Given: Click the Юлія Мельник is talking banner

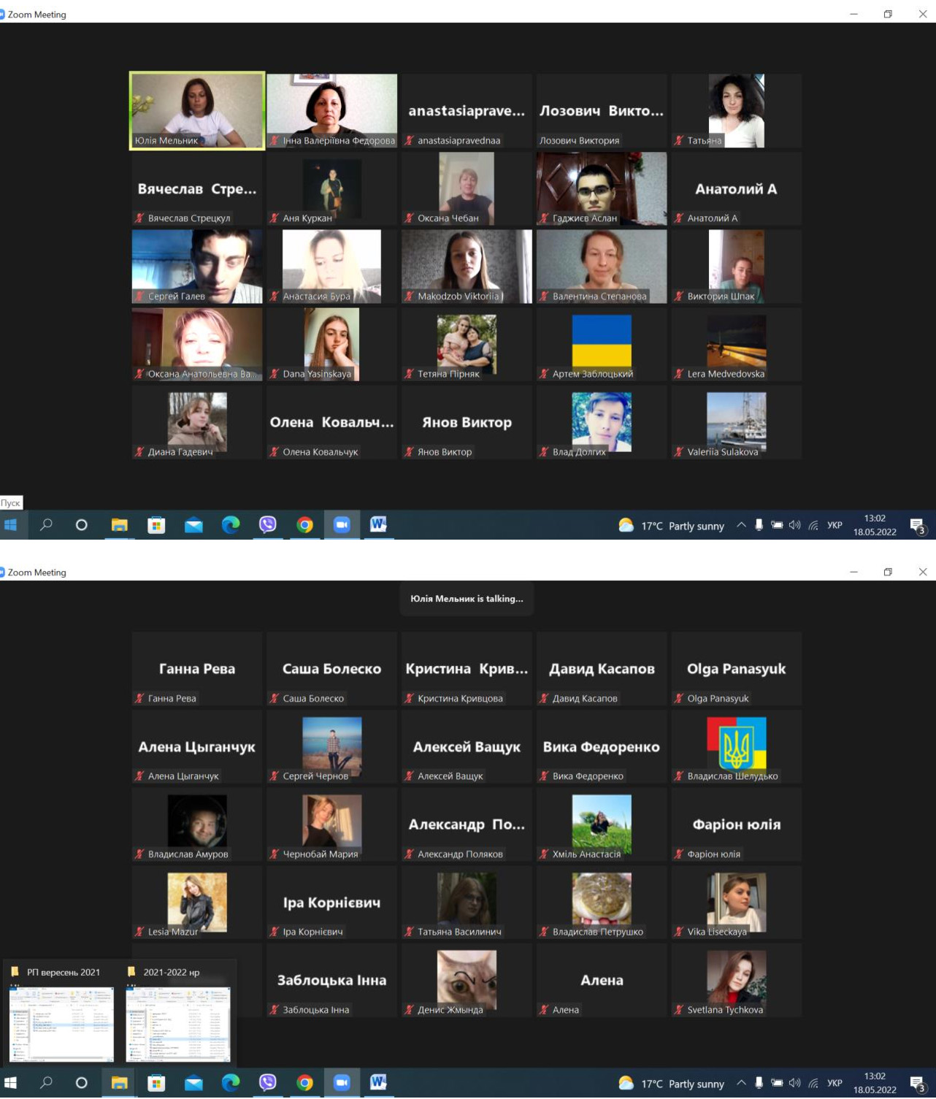Looking at the screenshot, I should click(467, 599).
